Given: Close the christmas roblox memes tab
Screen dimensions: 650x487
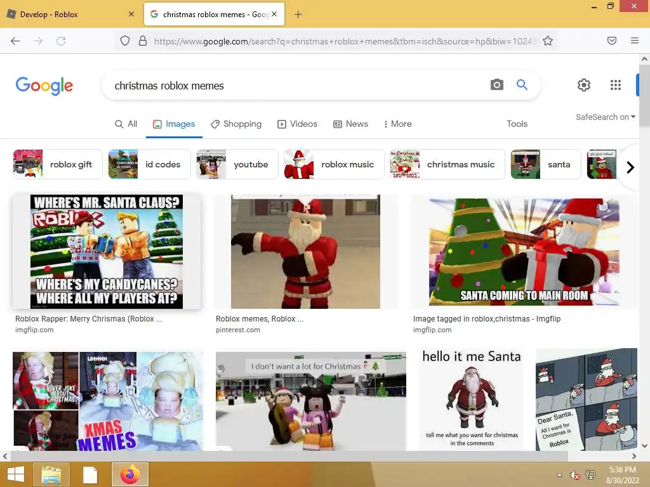Looking at the screenshot, I should point(274,14).
